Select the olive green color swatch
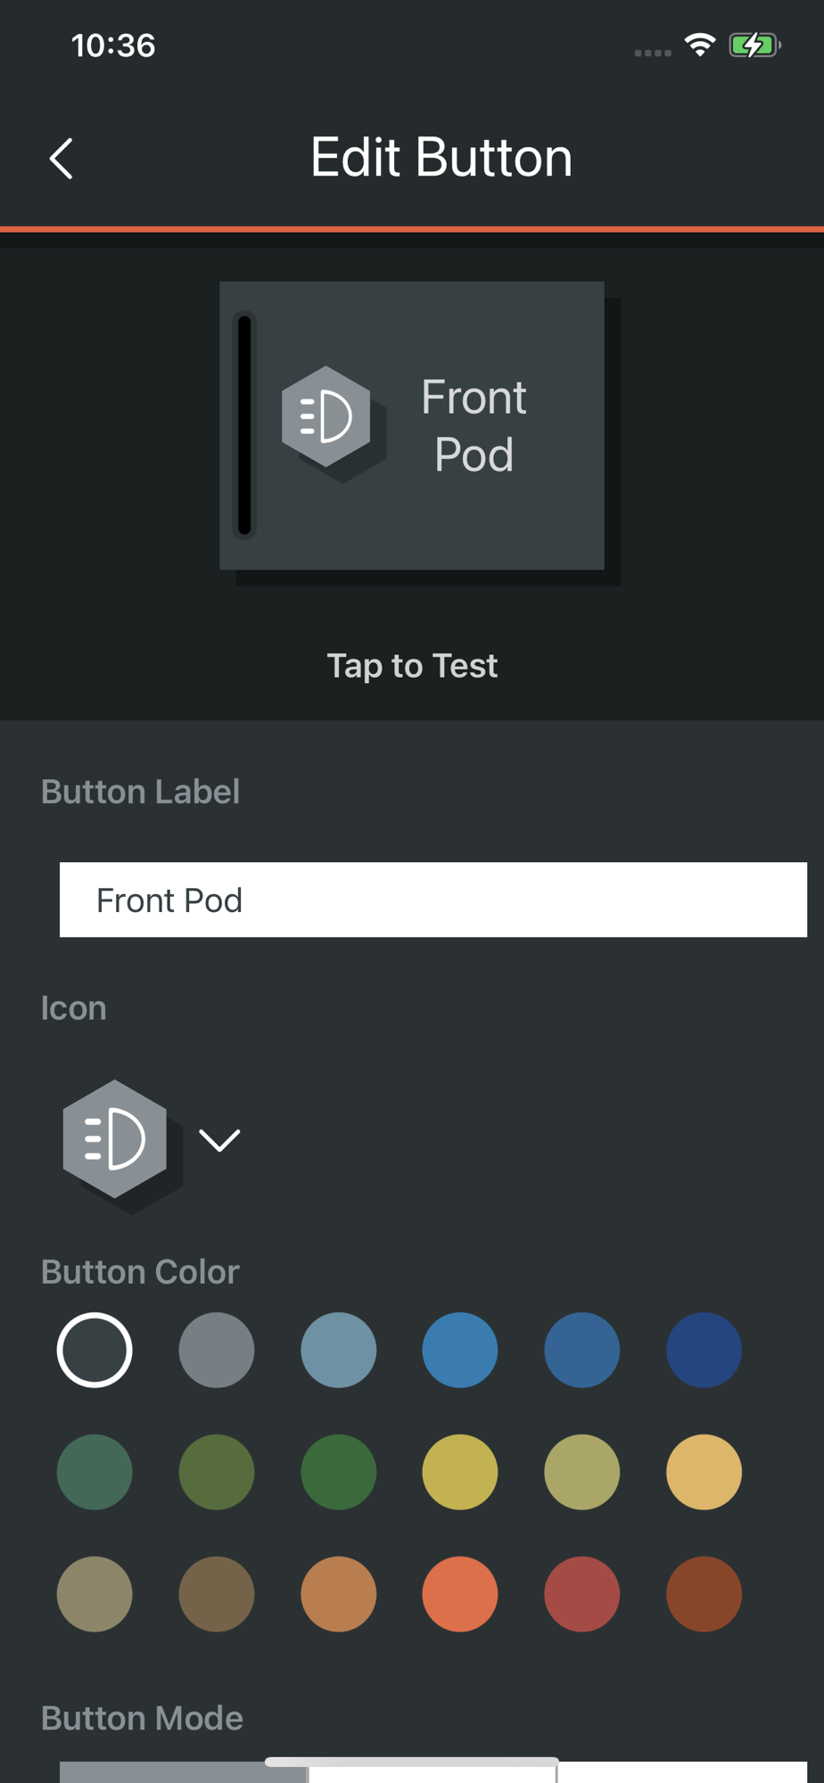Screen dimensions: 824x1783 pos(217,1472)
